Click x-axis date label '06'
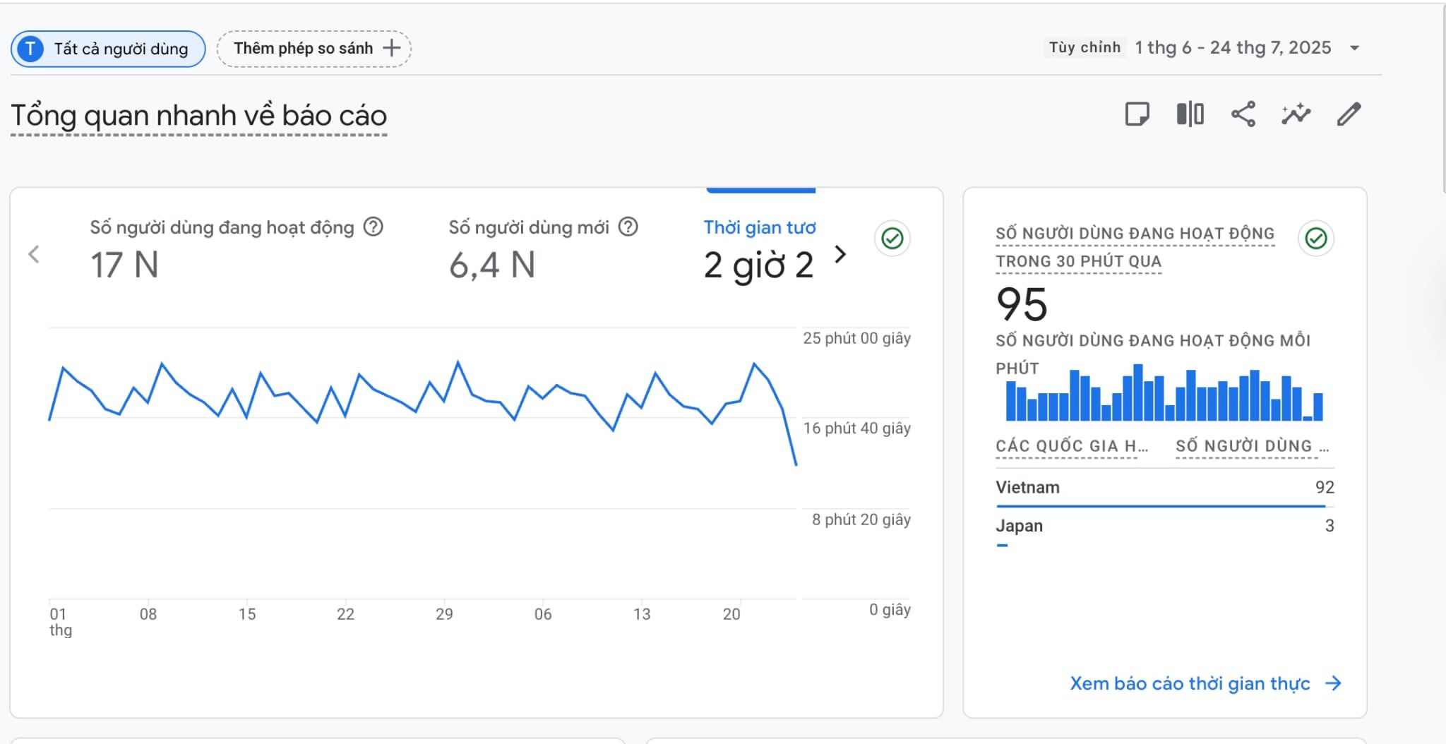The image size is (1446, 744). [543, 614]
